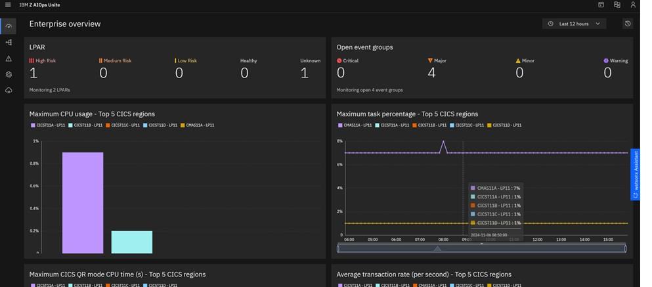Click the reset time history icon
This screenshot has width=652, height=287.
pos(628,24)
